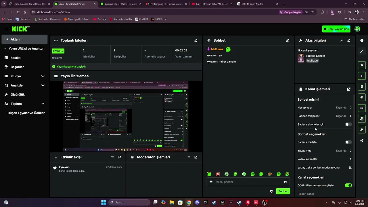Screen dimensions: 368x207
Task: Open Hesap yaşı setting chevron
Action: point(350,108)
